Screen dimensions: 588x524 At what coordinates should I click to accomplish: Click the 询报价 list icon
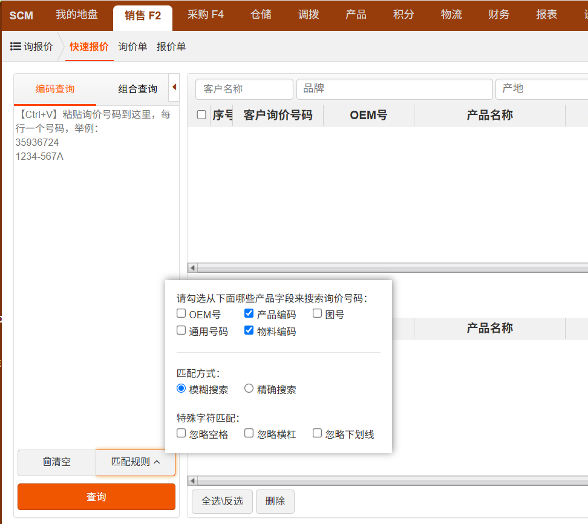click(x=16, y=47)
